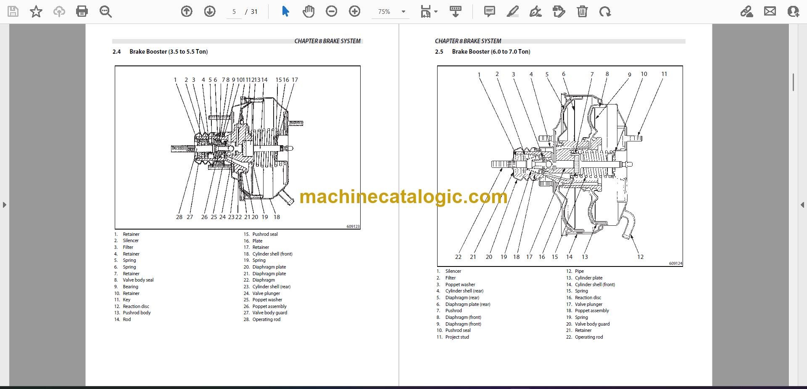Click the '2.4 Brake Booster (3.5 to 5.5 Ton)' heading
Screen dimensions: 807x389
160,52
